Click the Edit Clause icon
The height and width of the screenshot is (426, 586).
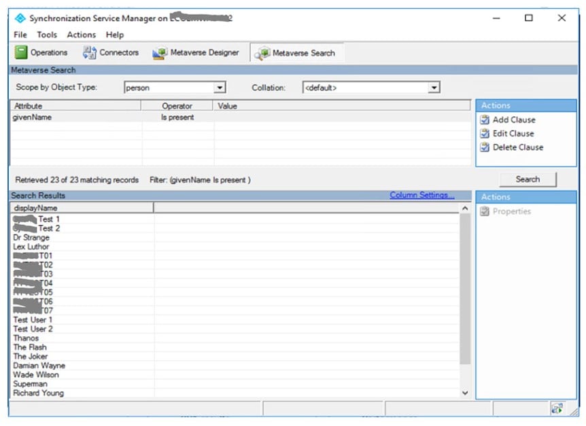point(485,133)
